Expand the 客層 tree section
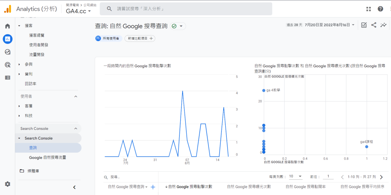Image resolution: width=391 pixels, height=195 pixels. [x=19, y=106]
